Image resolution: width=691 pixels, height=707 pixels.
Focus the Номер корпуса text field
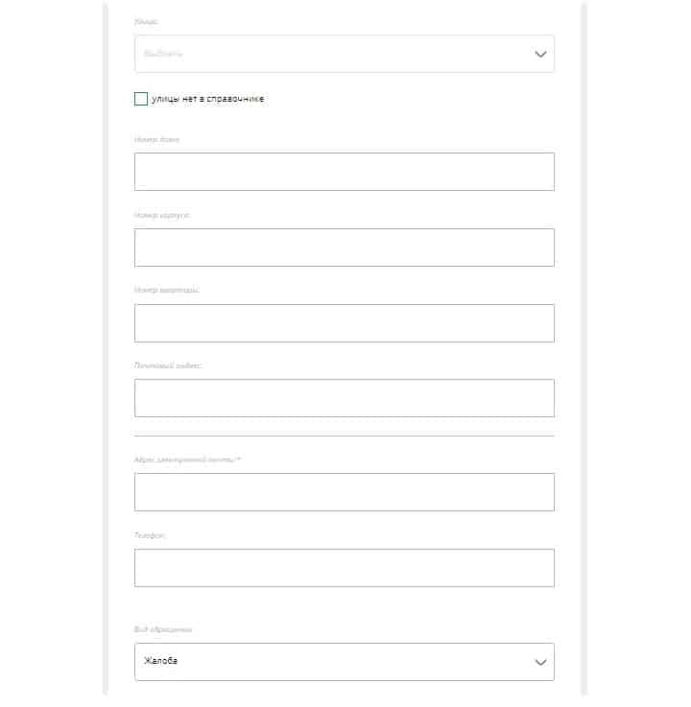pyautogui.click(x=344, y=247)
